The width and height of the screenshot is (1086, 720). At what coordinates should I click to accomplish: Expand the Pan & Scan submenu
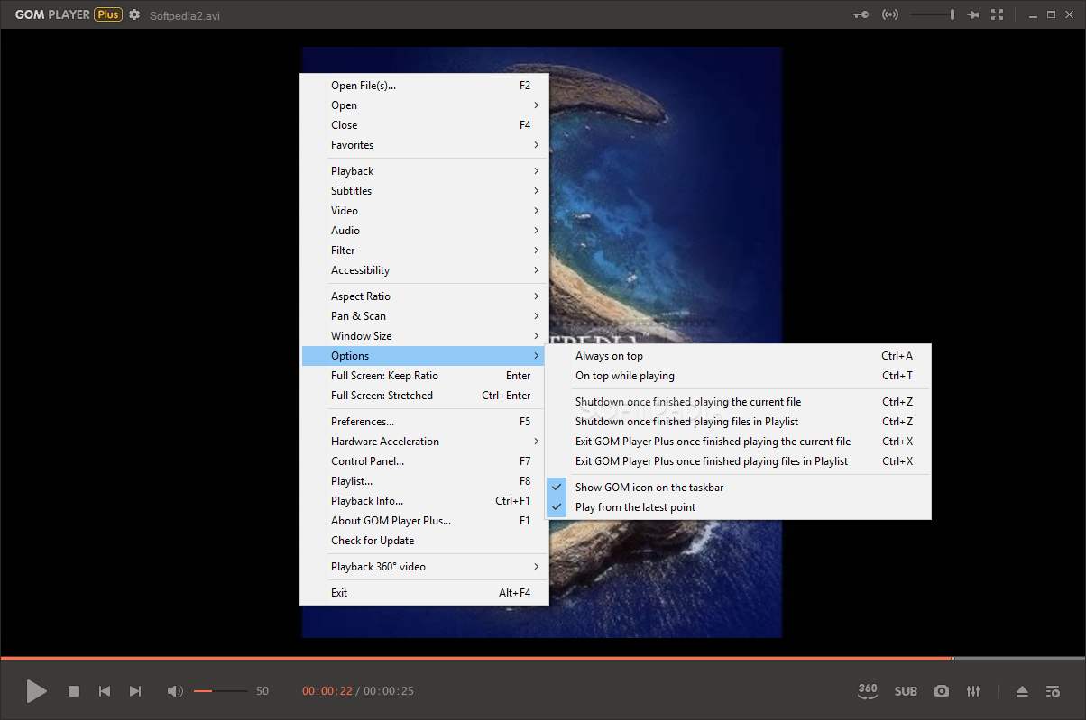tap(424, 316)
